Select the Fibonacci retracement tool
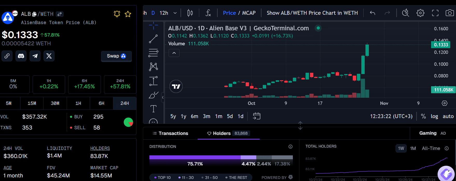Image resolution: width=456 pixels, height=181 pixels. pyautogui.click(x=154, y=53)
